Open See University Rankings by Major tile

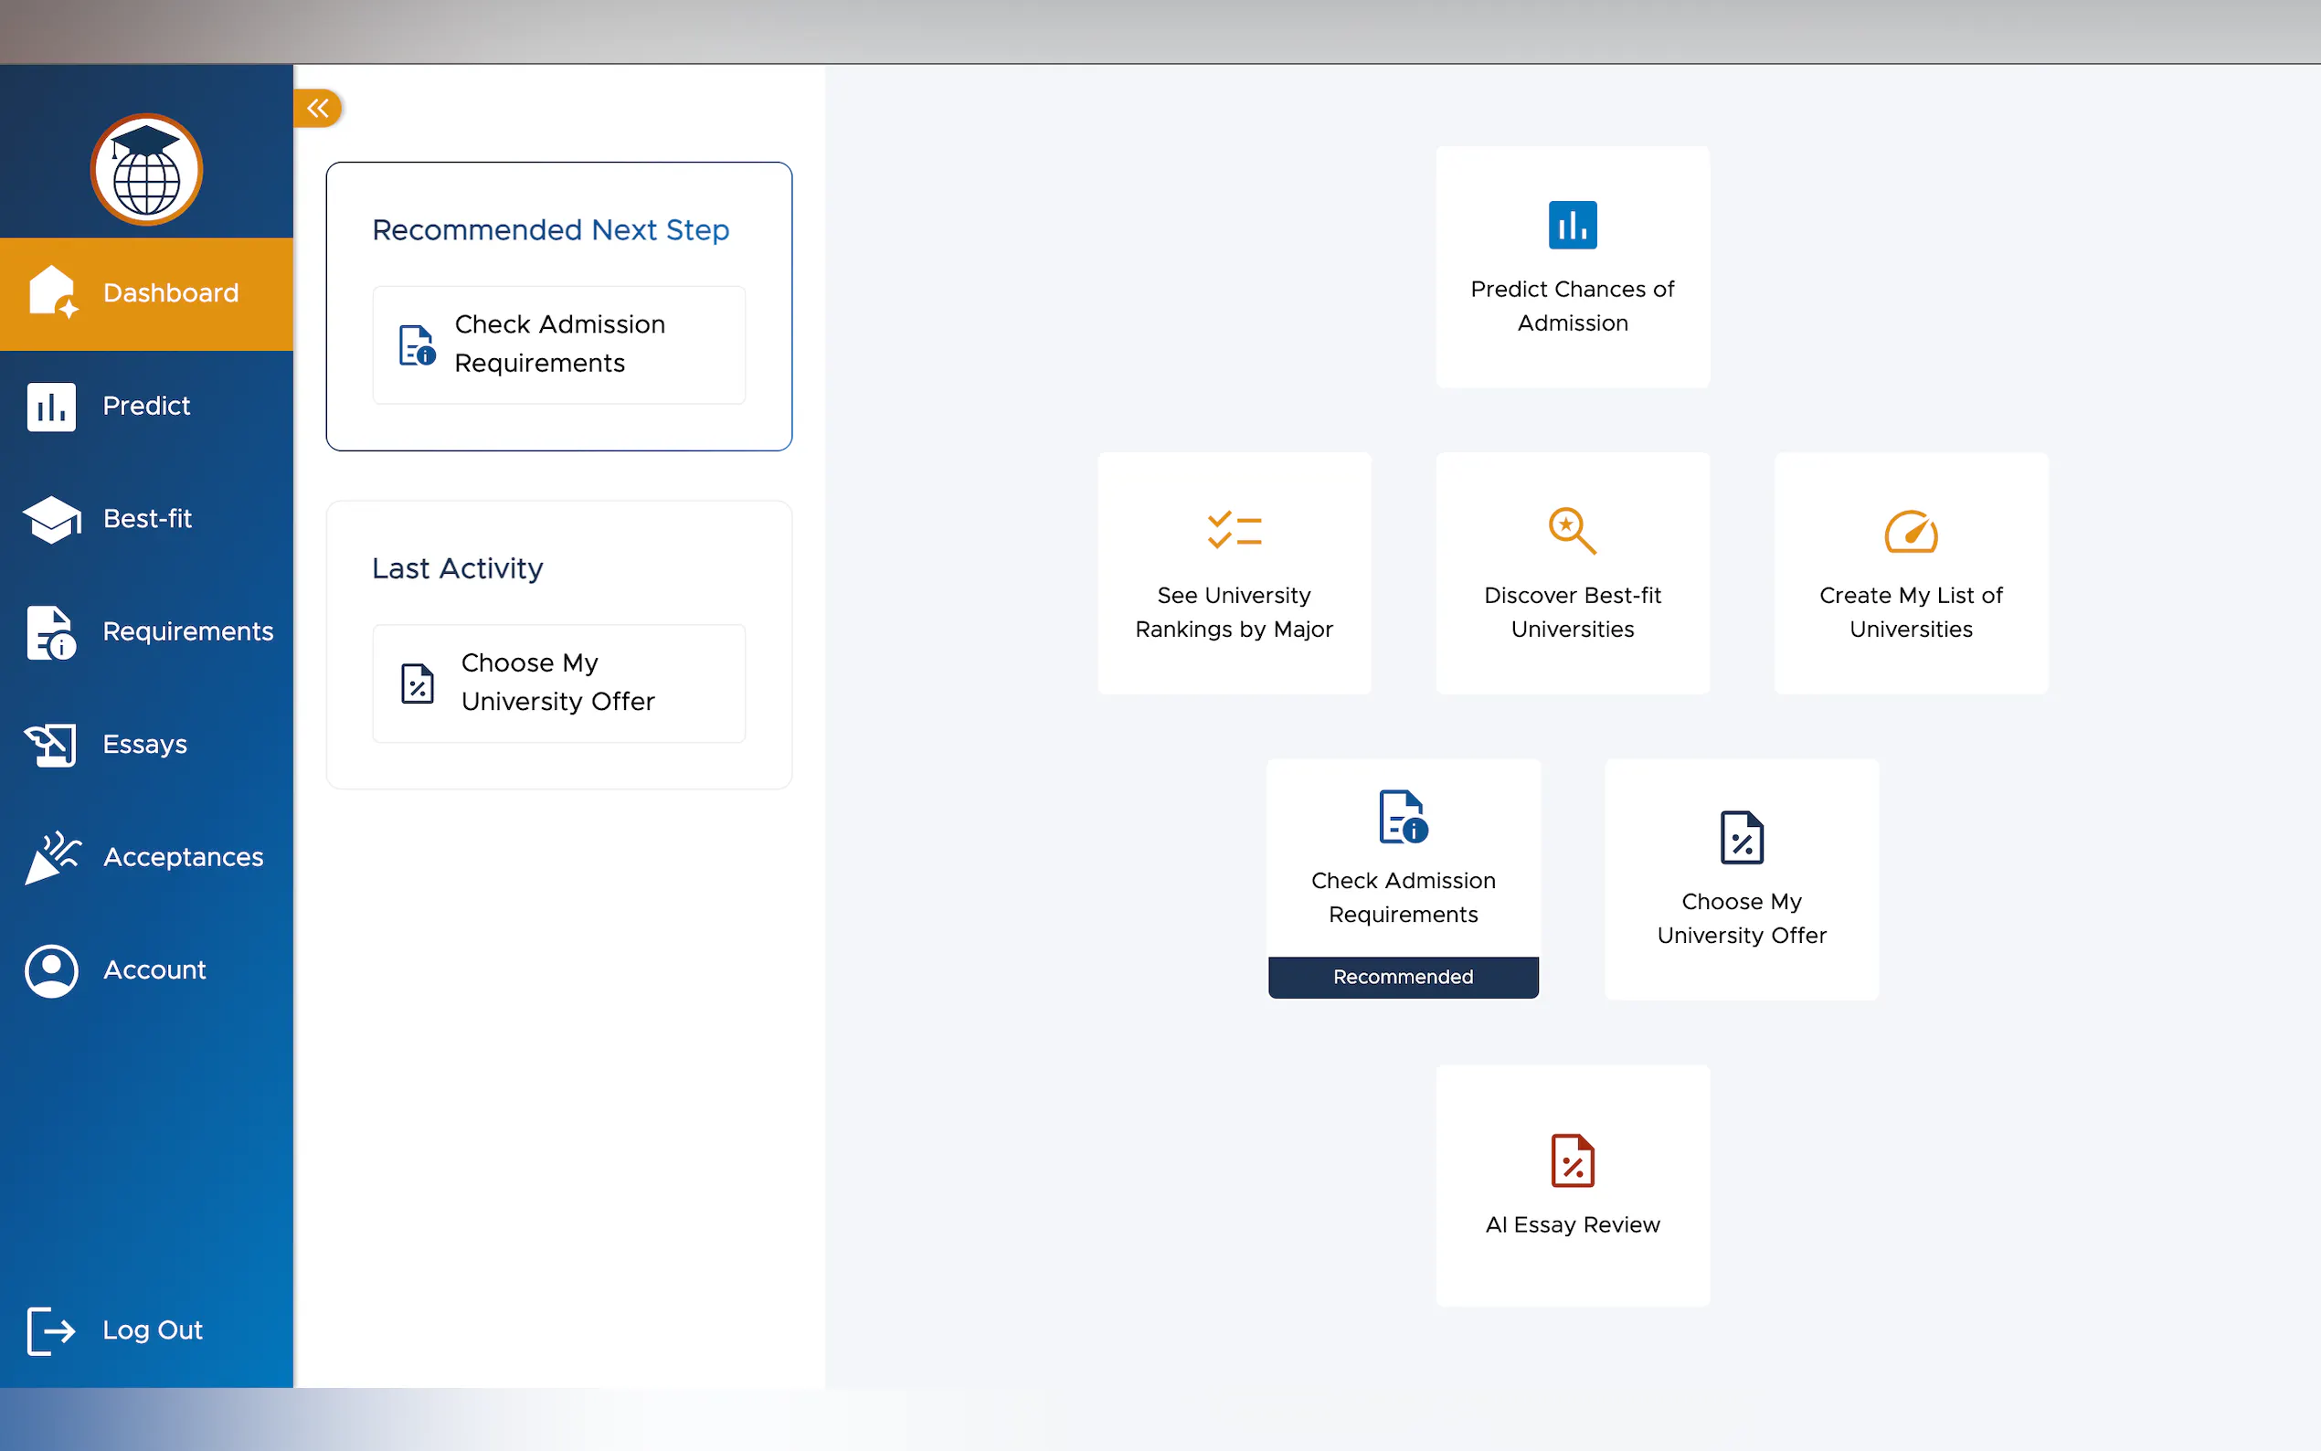pyautogui.click(x=1234, y=574)
